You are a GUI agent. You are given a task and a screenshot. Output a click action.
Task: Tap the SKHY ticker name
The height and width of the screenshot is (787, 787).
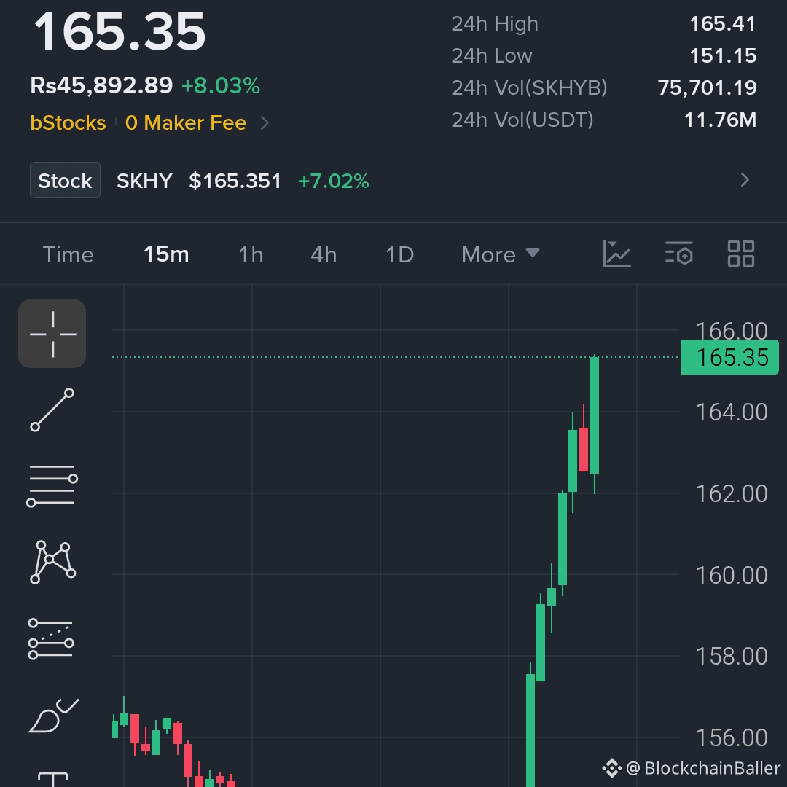coord(144,181)
